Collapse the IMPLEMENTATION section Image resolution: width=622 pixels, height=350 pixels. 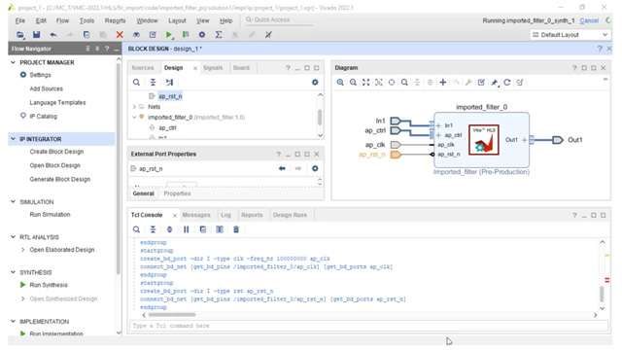[x=13, y=321]
